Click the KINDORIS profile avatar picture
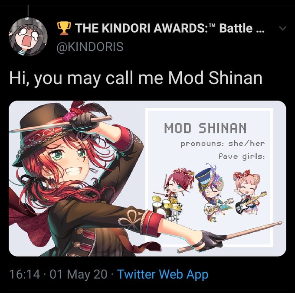Screen dimensions: 295x293 pos(28,37)
